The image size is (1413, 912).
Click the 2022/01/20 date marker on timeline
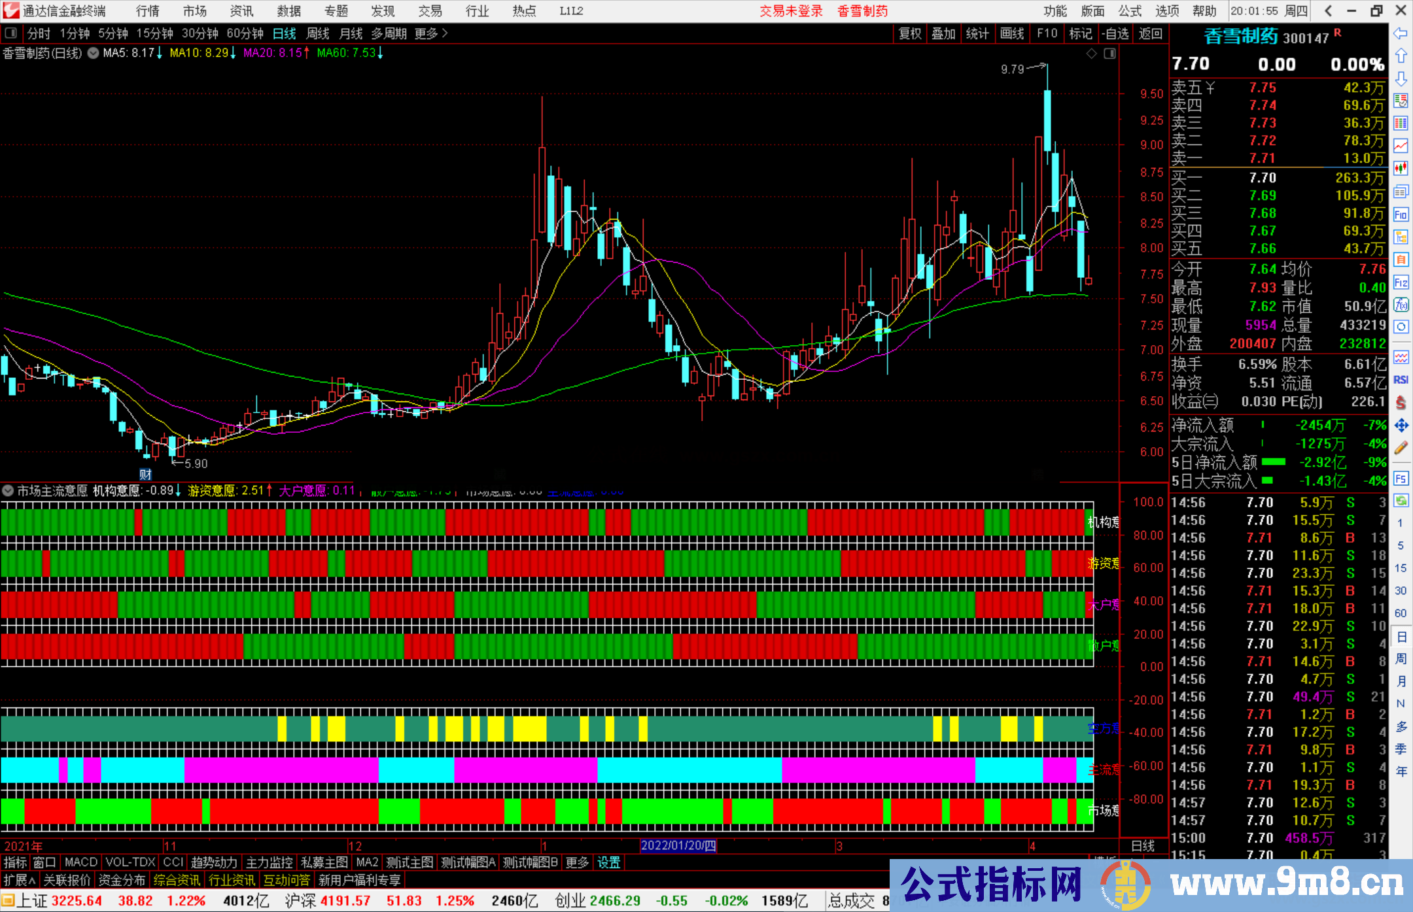click(678, 845)
